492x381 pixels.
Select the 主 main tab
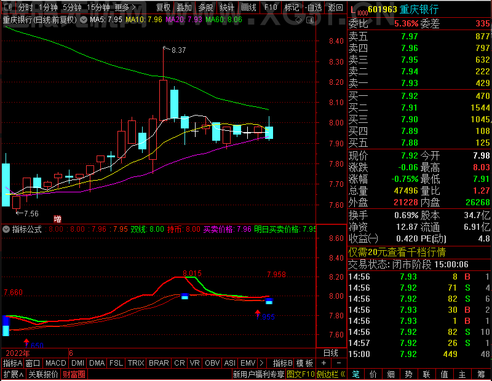coord(462,374)
